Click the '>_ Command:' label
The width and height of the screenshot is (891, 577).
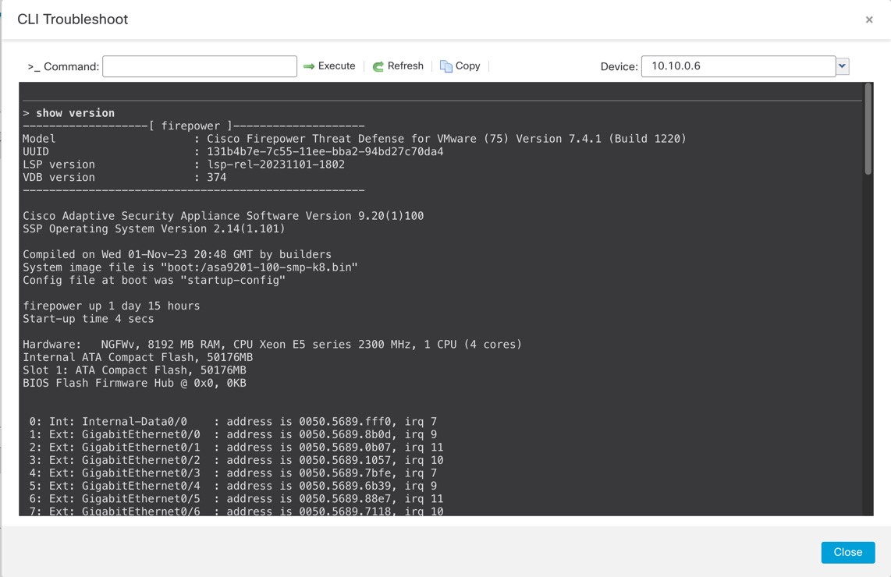pos(63,66)
